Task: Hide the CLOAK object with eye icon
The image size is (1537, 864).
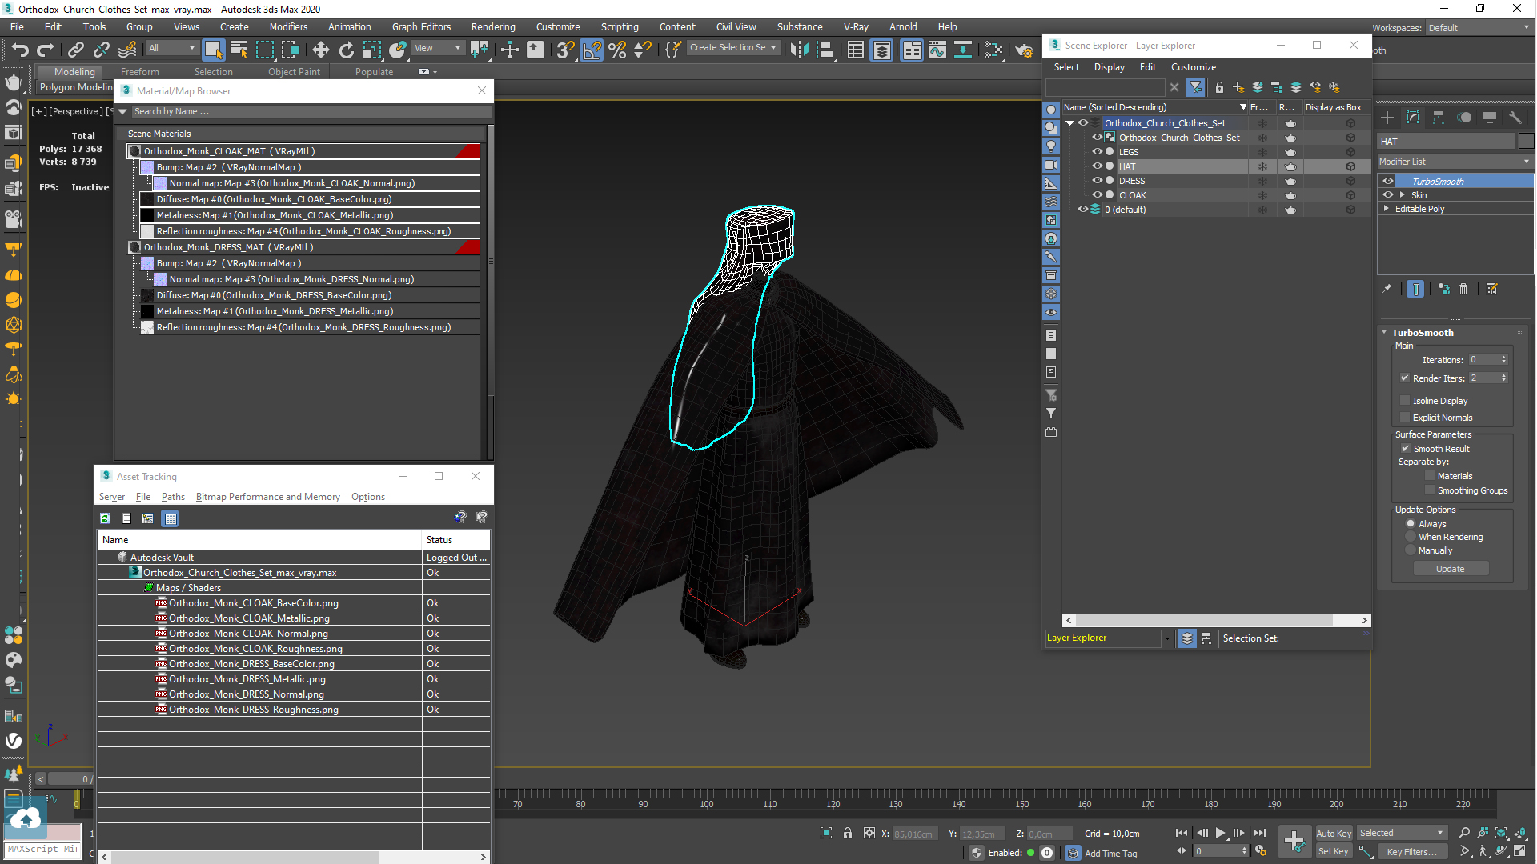Action: tap(1098, 195)
